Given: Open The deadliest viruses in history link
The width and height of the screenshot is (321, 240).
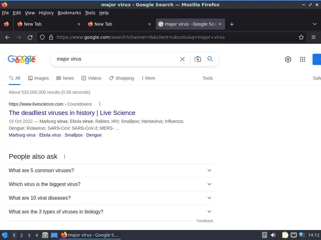Looking at the screenshot, I should (72, 113).
